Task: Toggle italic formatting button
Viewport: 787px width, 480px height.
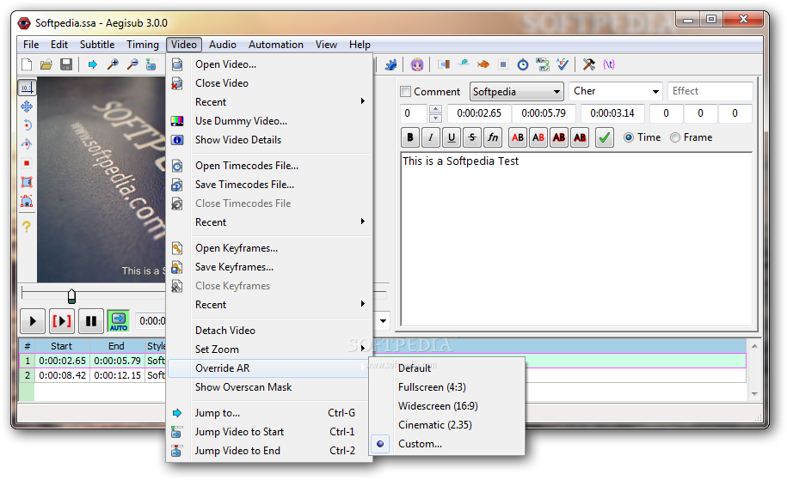Action: 431,137
